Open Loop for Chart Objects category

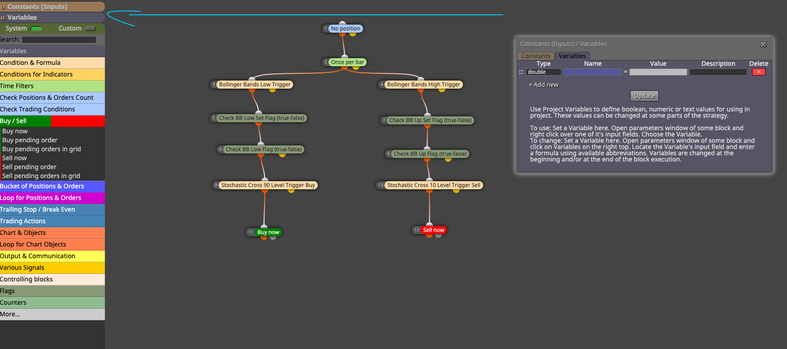(x=52, y=244)
